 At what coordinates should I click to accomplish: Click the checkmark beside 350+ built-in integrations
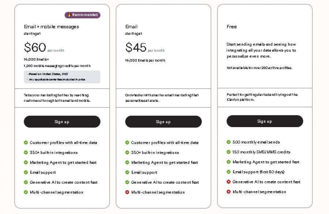[x=26, y=153]
